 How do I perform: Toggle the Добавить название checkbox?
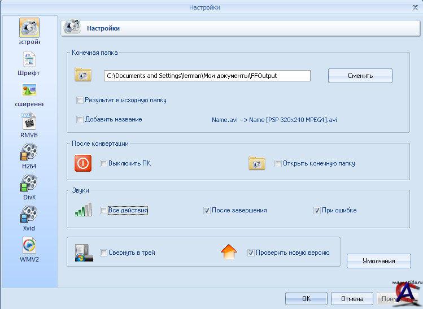pyautogui.click(x=80, y=119)
